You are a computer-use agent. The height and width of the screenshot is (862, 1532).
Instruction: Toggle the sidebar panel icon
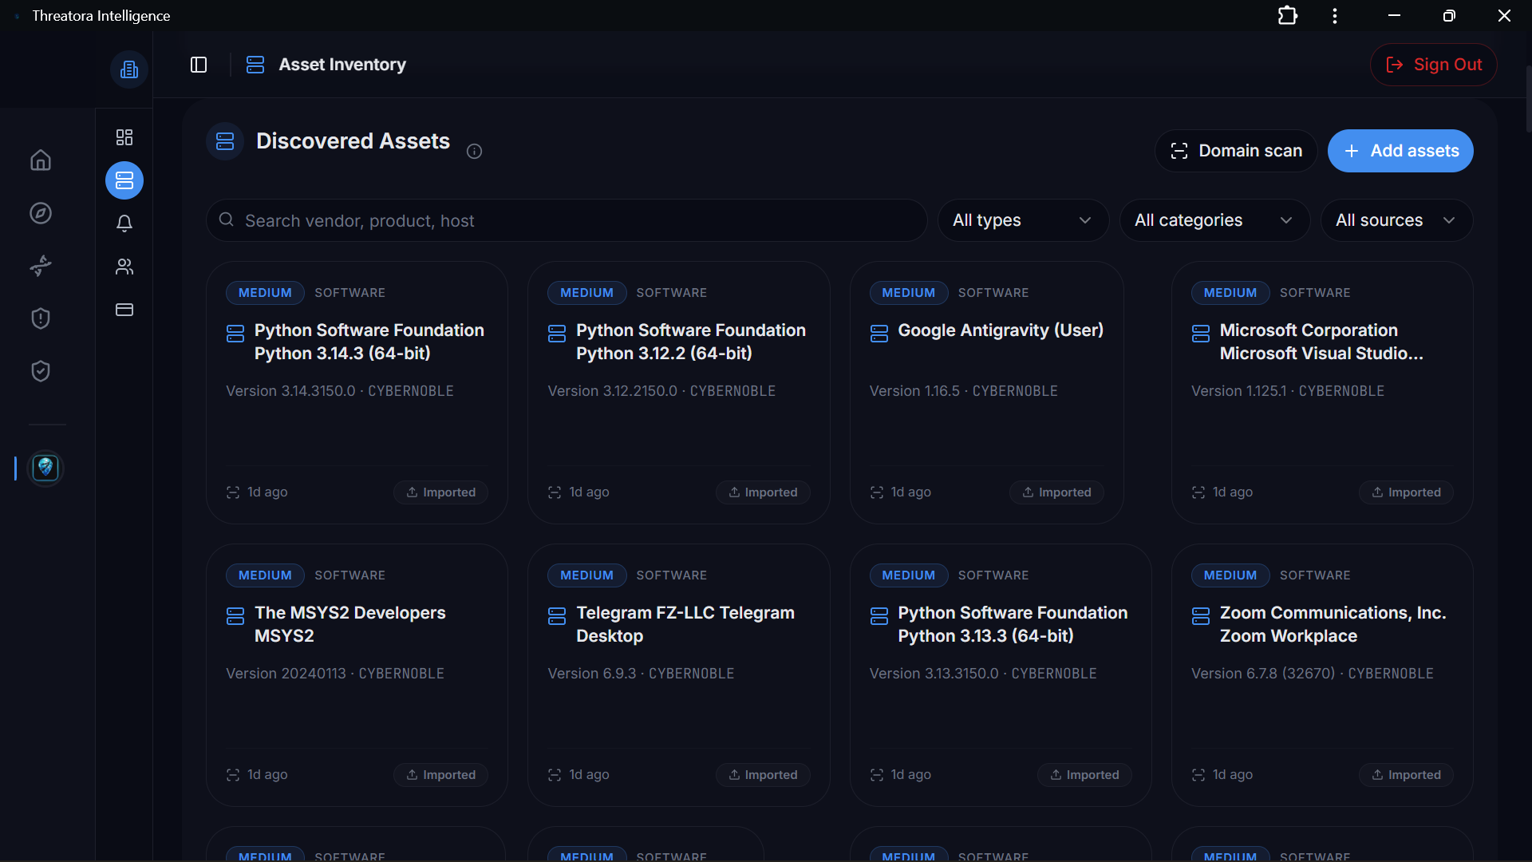(199, 65)
